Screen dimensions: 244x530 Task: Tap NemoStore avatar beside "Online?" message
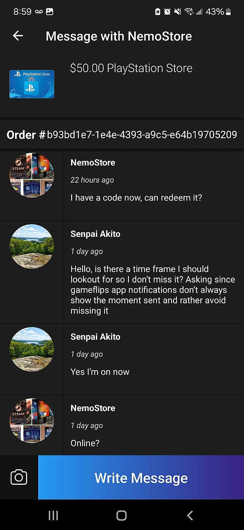pyautogui.click(x=32, y=420)
